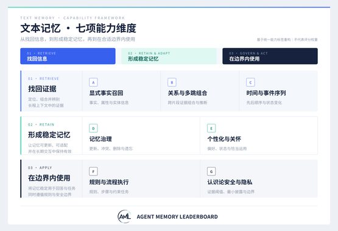Click the letter D badge icon
The image size is (338, 231).
(x=93, y=129)
